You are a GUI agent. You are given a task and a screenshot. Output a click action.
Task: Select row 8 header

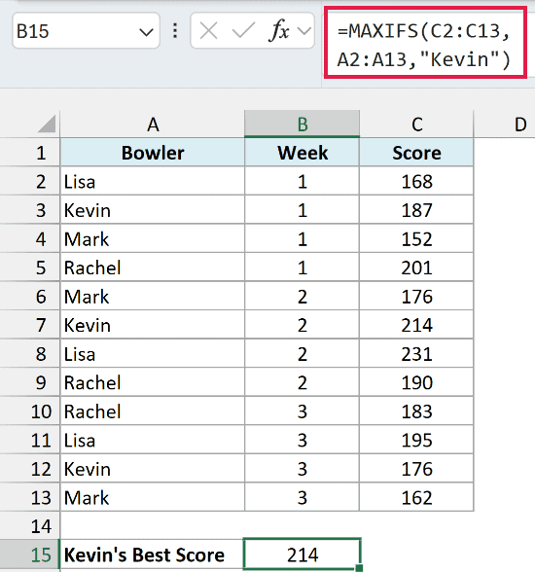(x=30, y=354)
